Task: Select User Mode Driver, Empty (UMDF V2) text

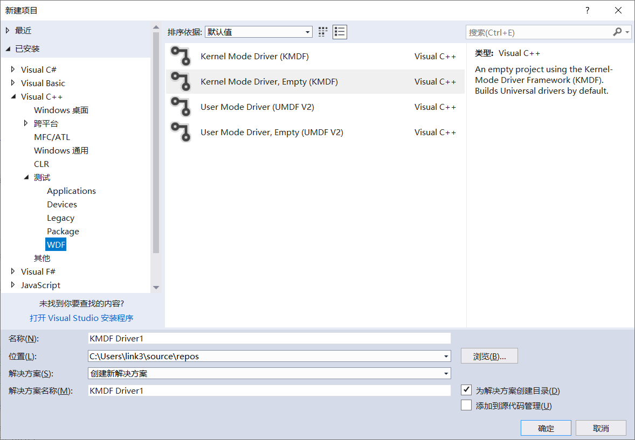Action: [272, 132]
